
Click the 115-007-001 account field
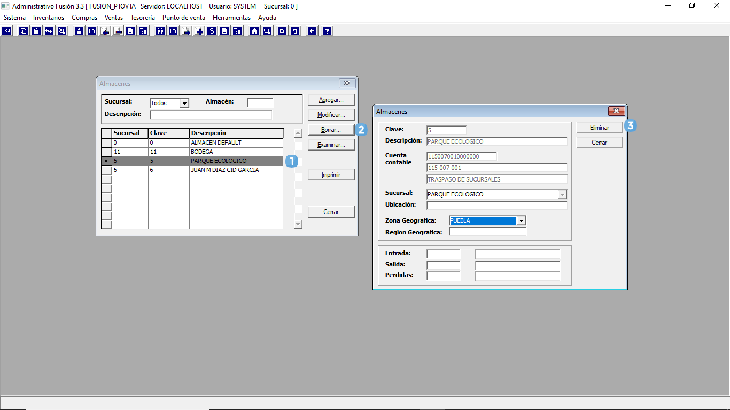[x=497, y=168]
